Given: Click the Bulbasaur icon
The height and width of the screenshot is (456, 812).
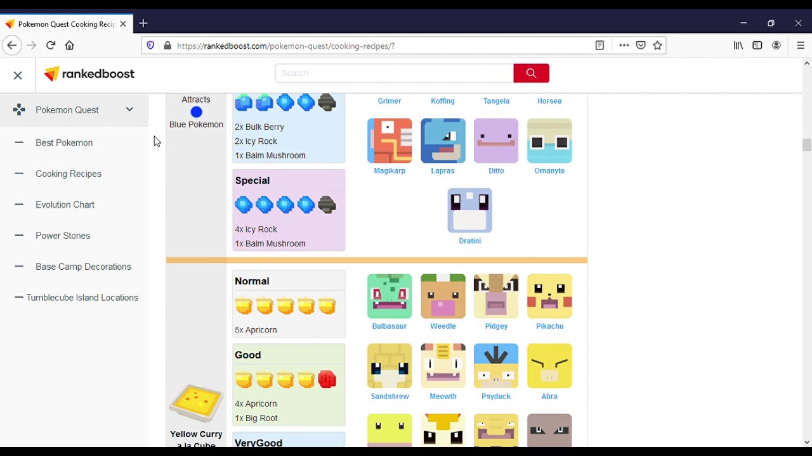Looking at the screenshot, I should (390, 296).
